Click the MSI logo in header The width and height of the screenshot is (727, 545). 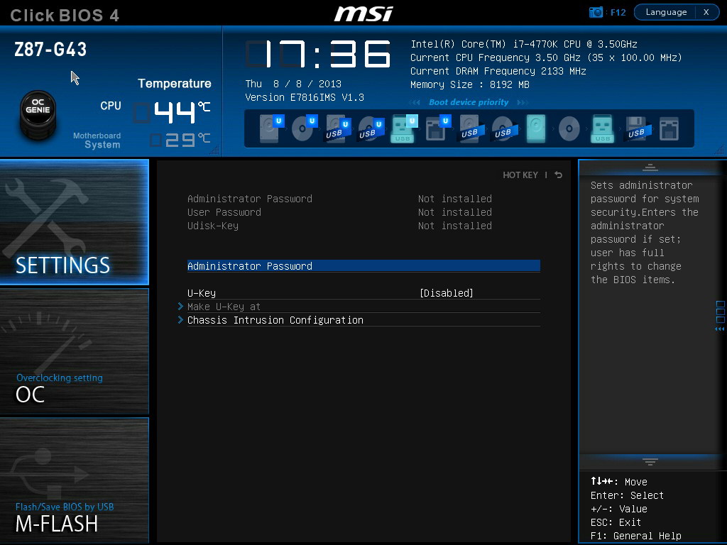(363, 13)
